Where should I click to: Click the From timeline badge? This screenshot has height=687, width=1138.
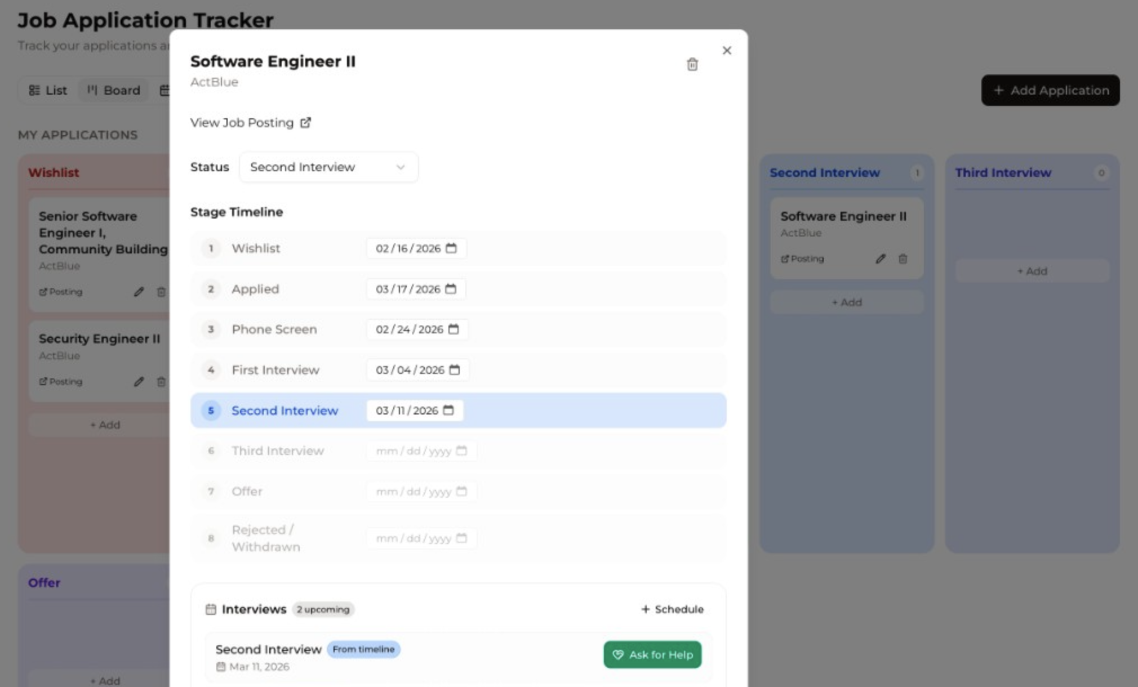point(363,649)
